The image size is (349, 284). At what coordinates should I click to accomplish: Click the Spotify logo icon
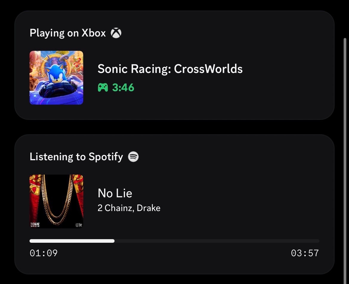pyautogui.click(x=133, y=157)
